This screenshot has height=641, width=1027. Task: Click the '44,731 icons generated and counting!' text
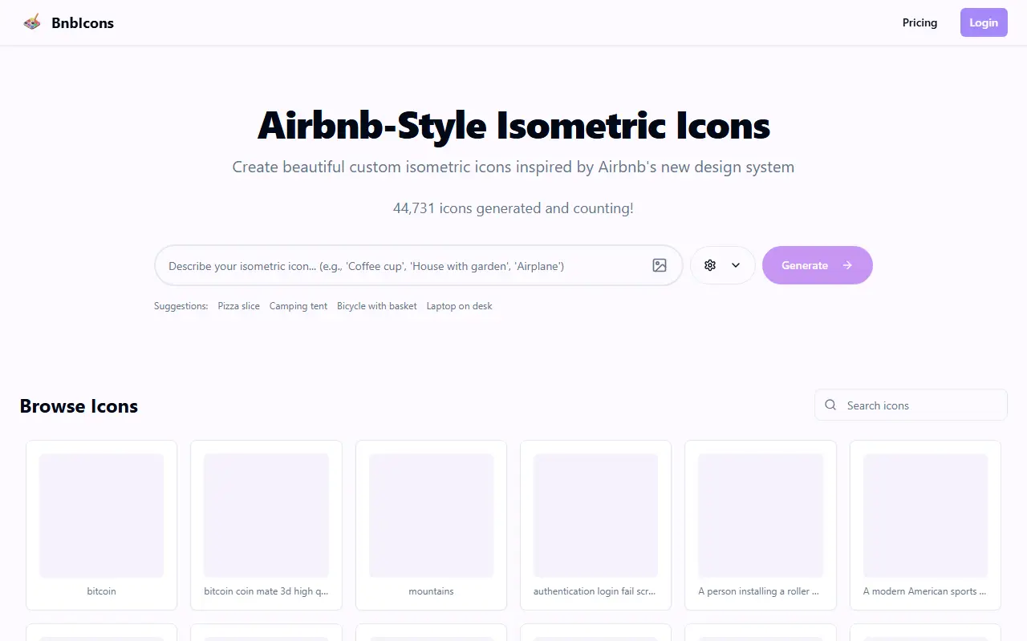(x=513, y=208)
